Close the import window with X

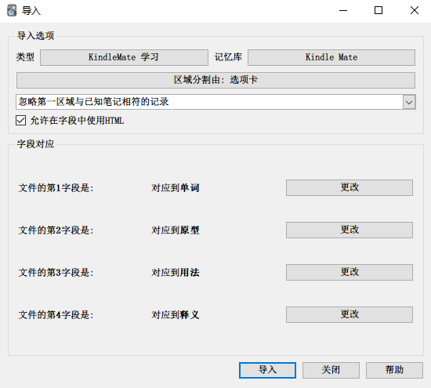tap(415, 11)
